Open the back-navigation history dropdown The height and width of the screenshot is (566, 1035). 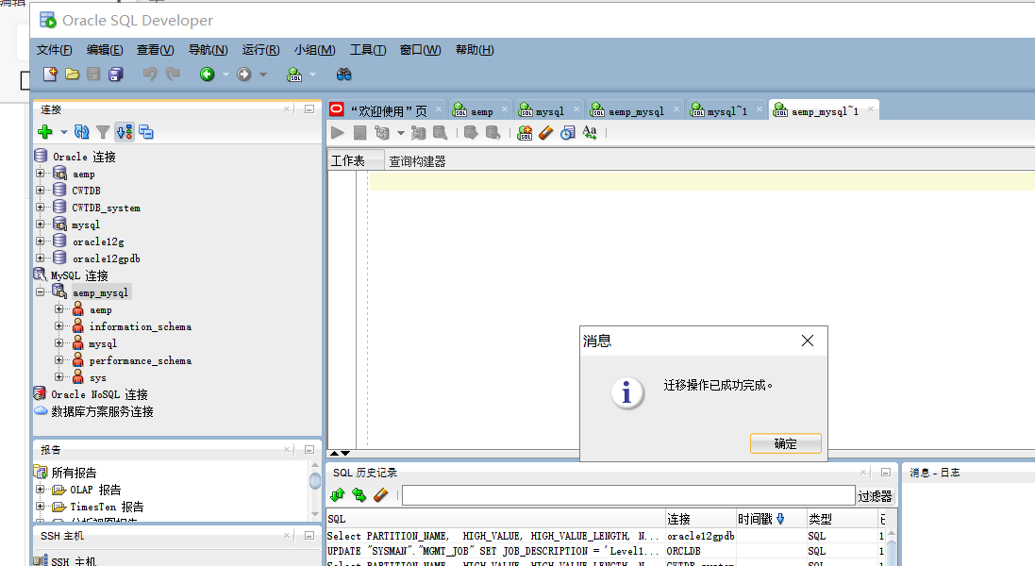[x=225, y=75]
